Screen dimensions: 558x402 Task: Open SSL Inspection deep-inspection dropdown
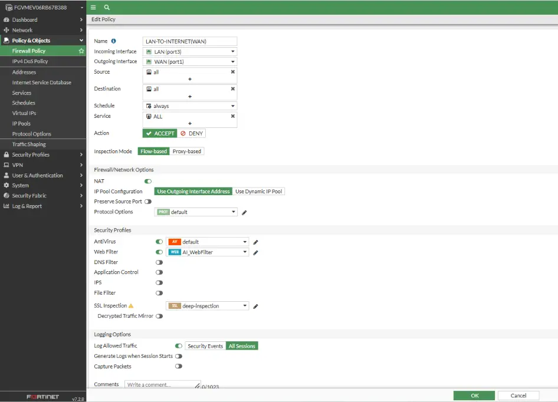[x=207, y=306]
